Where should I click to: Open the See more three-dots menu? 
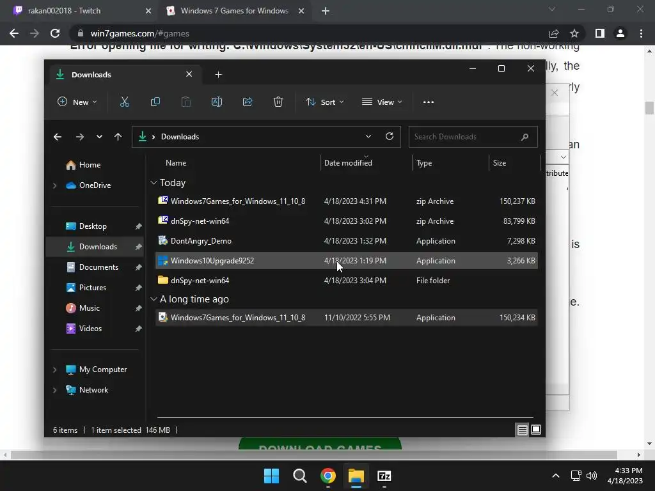[428, 102]
